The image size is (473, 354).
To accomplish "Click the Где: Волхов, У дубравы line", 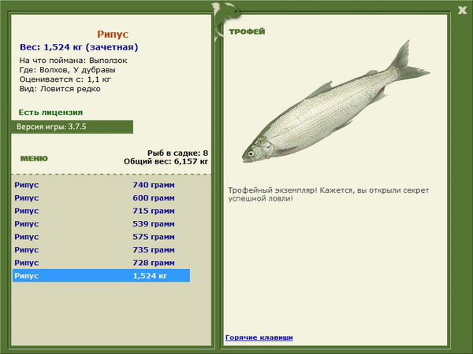I will point(67,70).
